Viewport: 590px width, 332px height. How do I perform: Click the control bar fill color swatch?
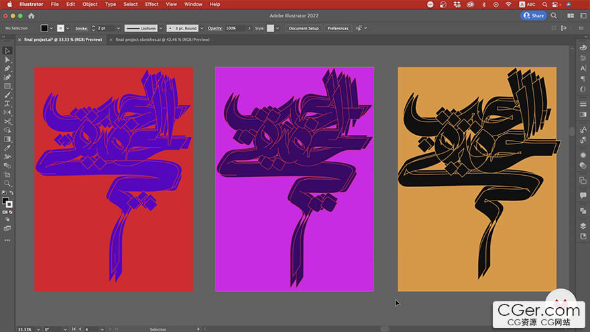coord(44,28)
